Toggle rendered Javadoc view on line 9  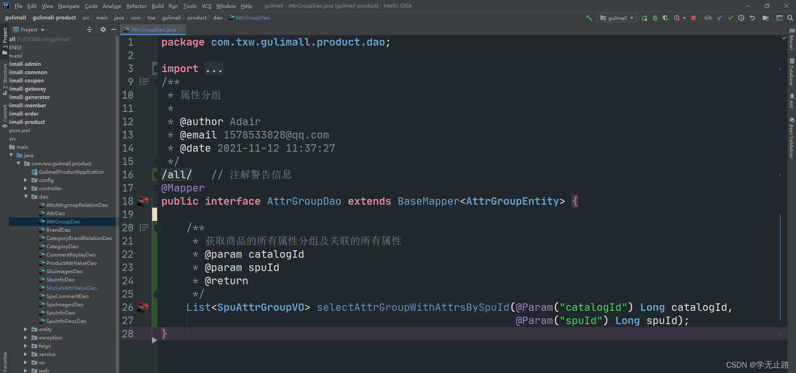coord(144,82)
